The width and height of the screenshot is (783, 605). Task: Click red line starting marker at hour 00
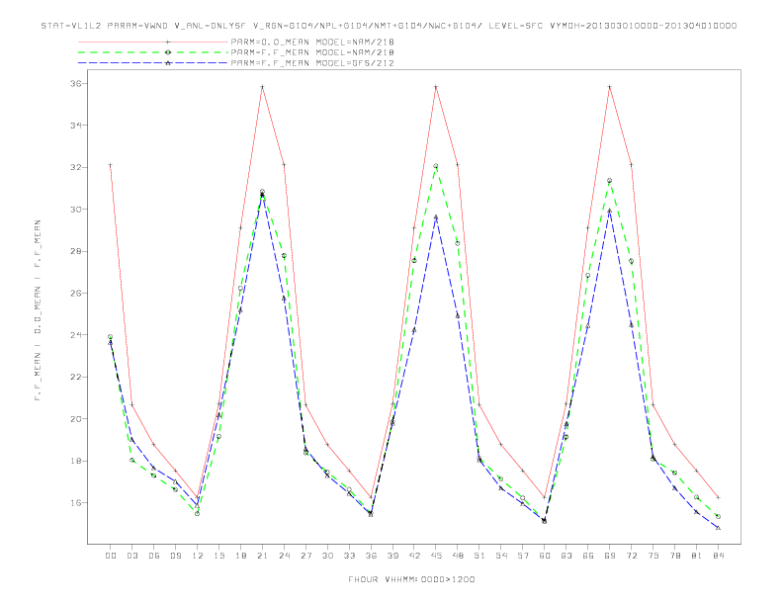111,165
